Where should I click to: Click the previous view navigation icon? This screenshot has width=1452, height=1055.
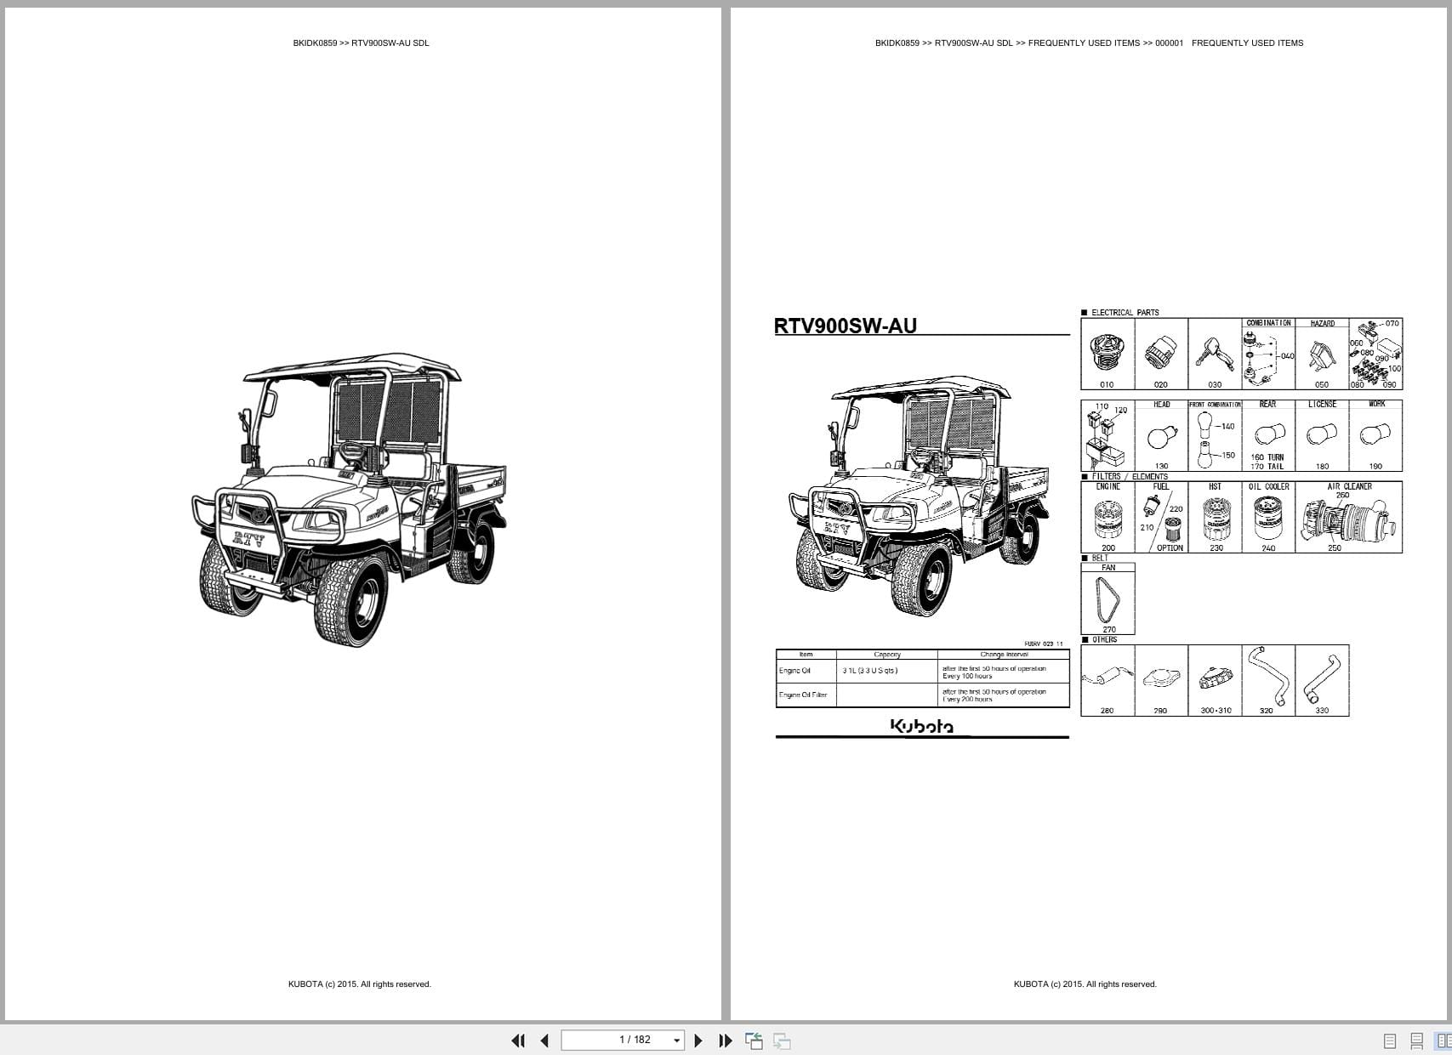click(x=754, y=1041)
